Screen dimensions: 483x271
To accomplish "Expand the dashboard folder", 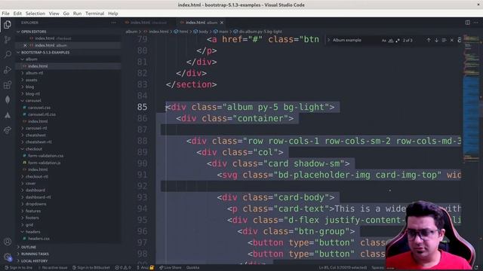I will (x=35, y=190).
